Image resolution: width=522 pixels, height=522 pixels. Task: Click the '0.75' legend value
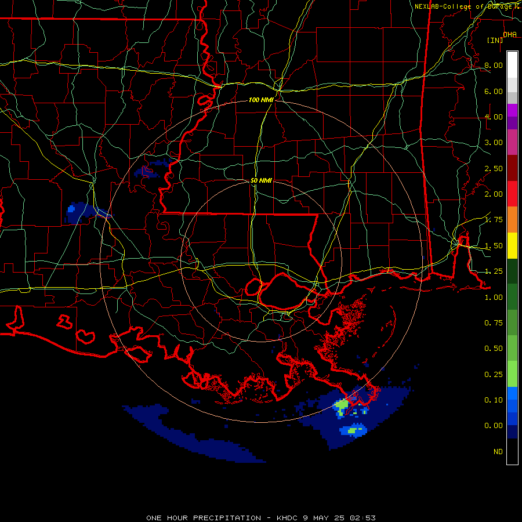494,323
